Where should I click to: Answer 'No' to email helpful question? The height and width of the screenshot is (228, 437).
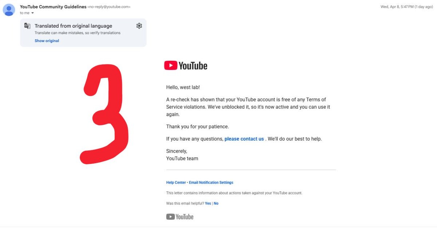216,204
